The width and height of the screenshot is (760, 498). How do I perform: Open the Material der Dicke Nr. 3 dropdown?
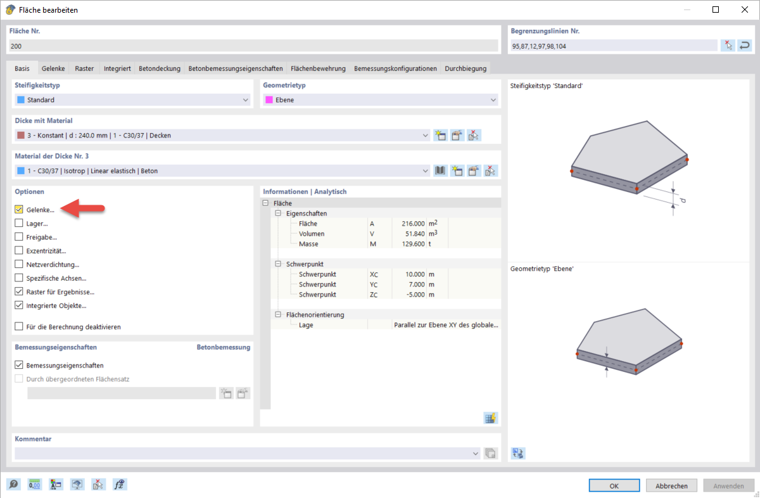coord(425,170)
